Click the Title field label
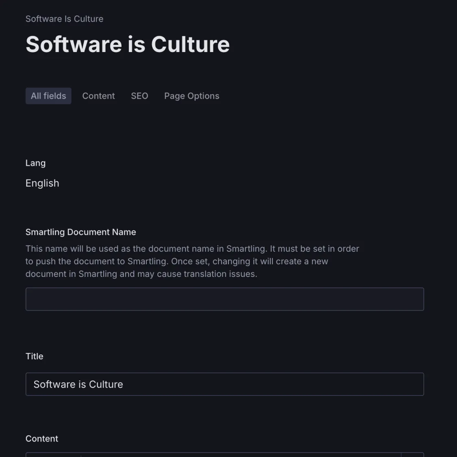This screenshot has width=457, height=457. pyautogui.click(x=34, y=356)
